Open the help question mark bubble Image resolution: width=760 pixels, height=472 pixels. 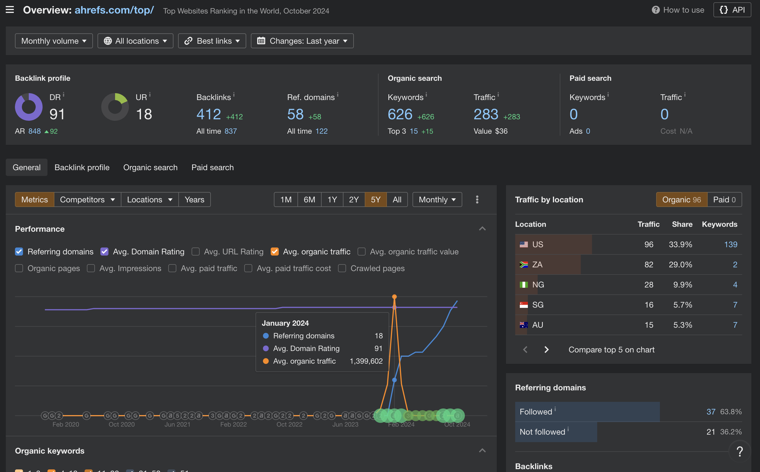click(739, 451)
